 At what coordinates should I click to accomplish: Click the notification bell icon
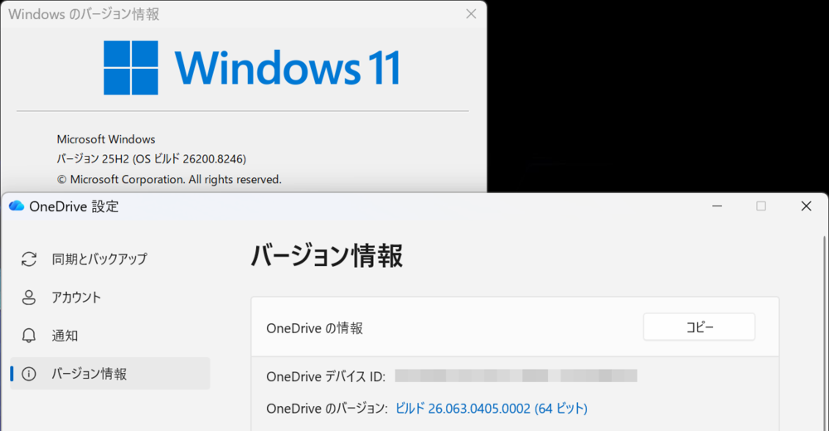pyautogui.click(x=28, y=336)
